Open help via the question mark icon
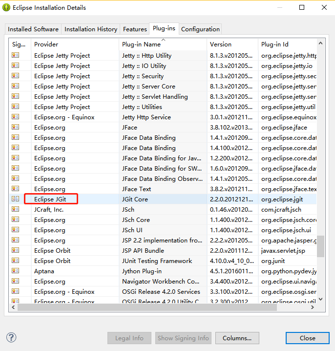 point(11,337)
